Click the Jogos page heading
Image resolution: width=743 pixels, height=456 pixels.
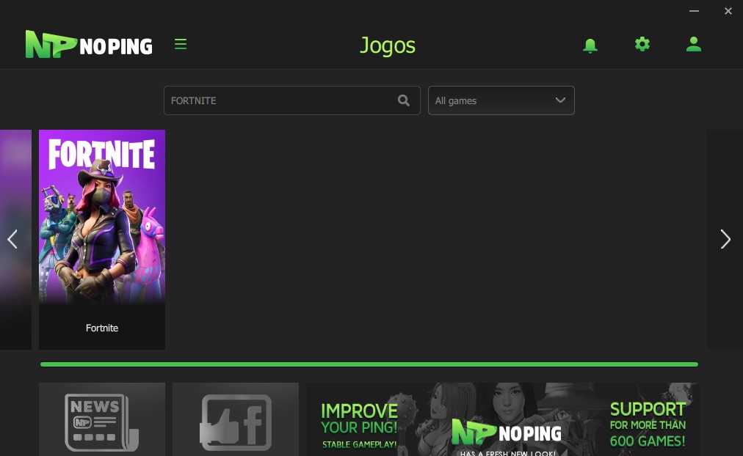point(388,46)
